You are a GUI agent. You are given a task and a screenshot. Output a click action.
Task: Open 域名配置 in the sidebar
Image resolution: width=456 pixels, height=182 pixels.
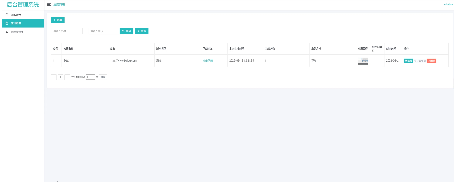point(16,15)
